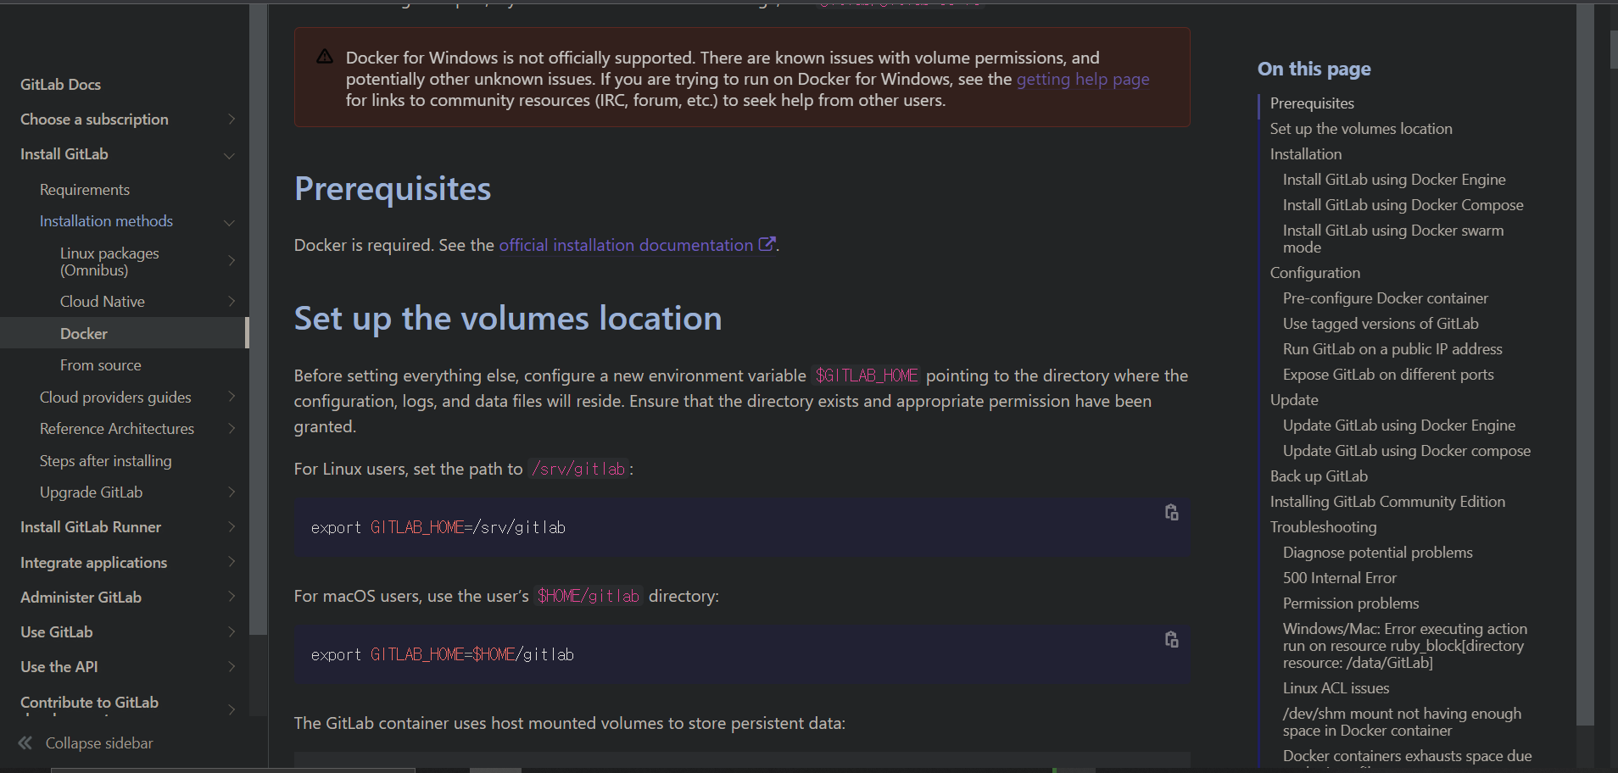This screenshot has height=773, width=1618.
Task: Open Steps after installing page
Action: click(105, 461)
